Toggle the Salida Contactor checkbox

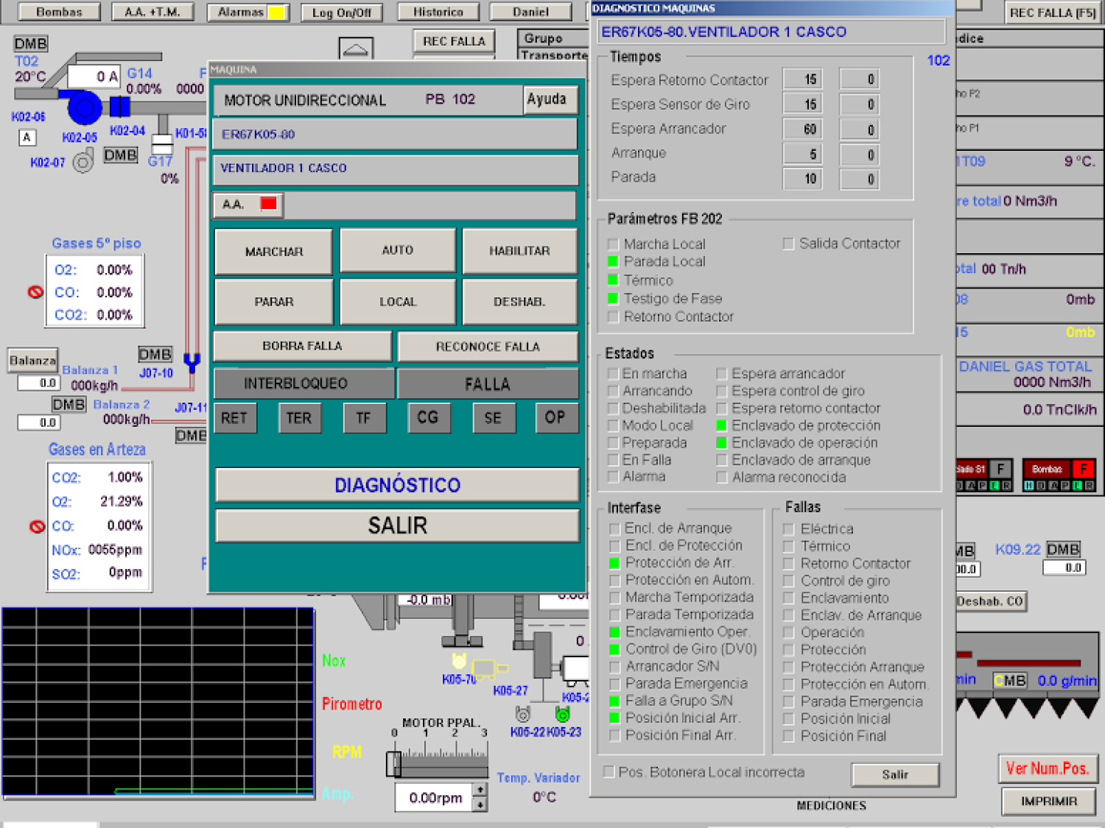[788, 244]
